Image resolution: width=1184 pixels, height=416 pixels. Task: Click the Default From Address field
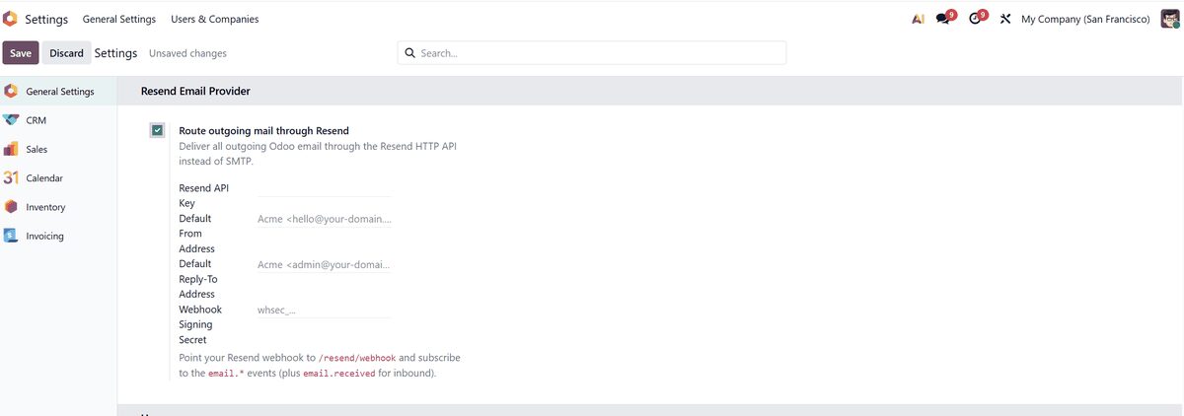click(x=324, y=219)
